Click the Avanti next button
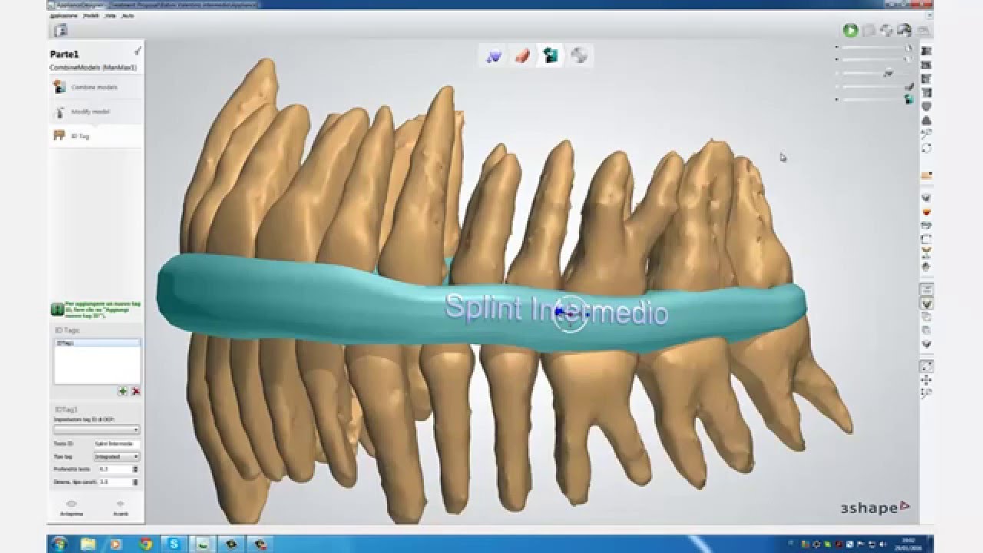This screenshot has height=553, width=983. click(120, 508)
